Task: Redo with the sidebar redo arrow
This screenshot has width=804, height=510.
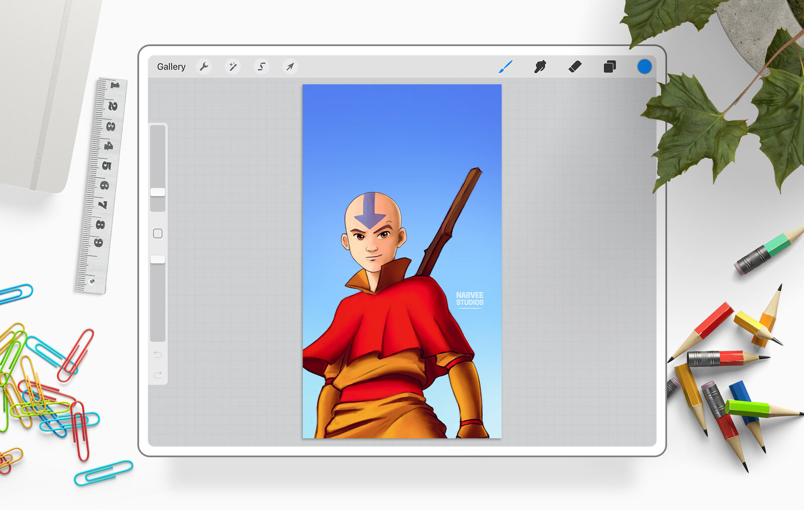Action: 158,375
